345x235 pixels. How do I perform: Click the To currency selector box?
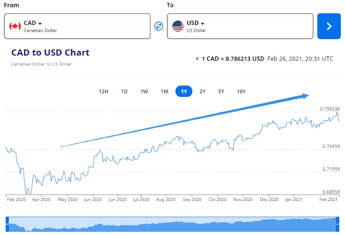click(x=240, y=26)
